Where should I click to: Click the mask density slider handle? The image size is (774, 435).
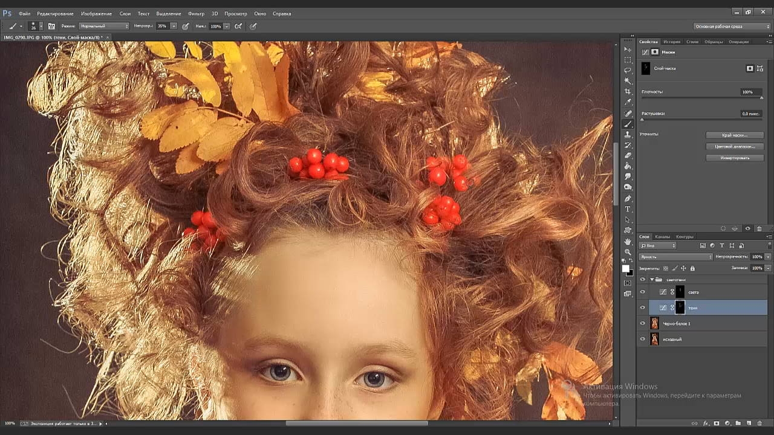tap(761, 98)
